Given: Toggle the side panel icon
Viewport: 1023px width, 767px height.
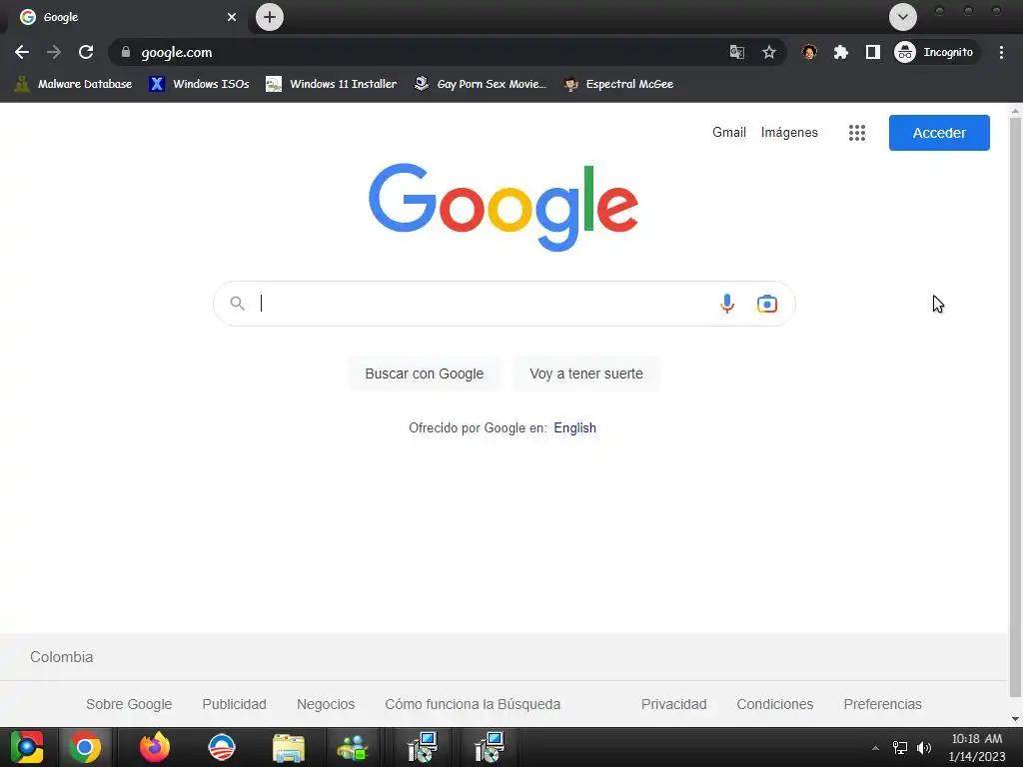Looking at the screenshot, I should pos(873,52).
